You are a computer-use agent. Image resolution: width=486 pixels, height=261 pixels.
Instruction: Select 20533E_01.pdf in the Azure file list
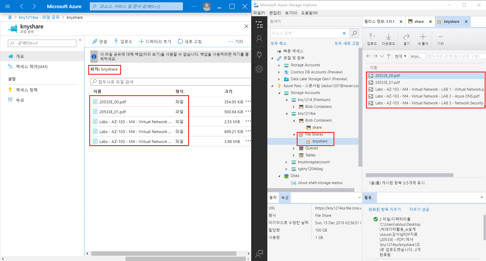click(112, 112)
